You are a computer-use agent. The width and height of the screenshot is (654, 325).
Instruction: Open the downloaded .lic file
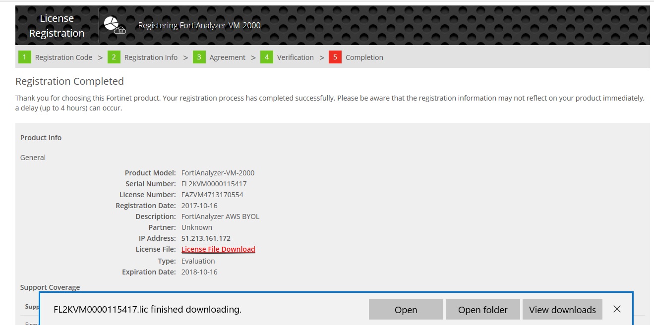(406, 310)
